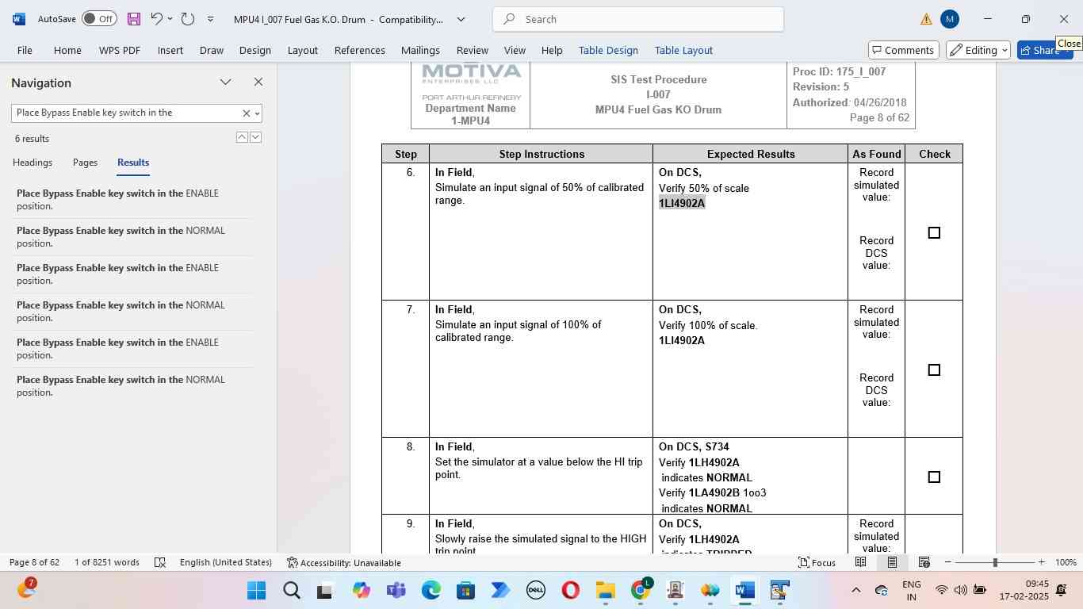The height and width of the screenshot is (609, 1083).
Task: Open Navigation pane options chevron
Action: tap(225, 82)
